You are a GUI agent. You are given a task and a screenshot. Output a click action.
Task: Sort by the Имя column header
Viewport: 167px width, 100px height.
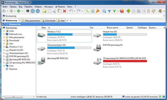tap(44, 28)
